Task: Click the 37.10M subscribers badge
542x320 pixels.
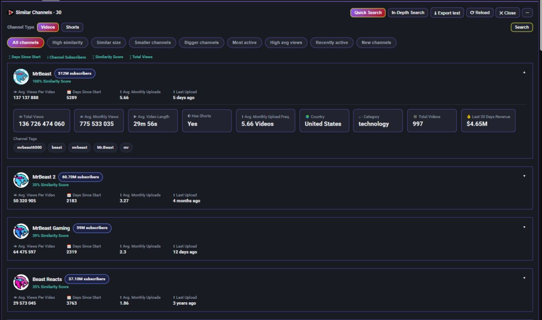Action: 87,279
